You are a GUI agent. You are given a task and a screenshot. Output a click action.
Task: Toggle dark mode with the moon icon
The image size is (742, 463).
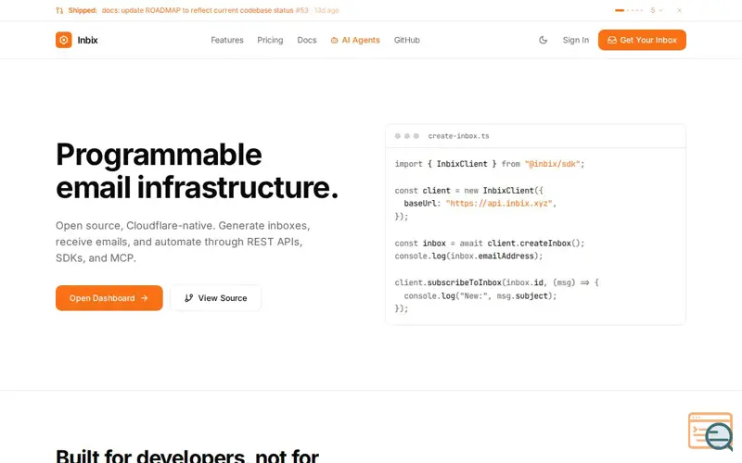click(543, 40)
